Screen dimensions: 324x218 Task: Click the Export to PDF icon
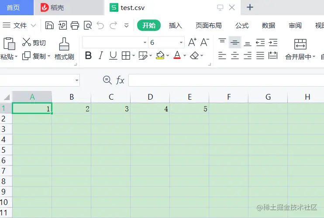(62, 26)
